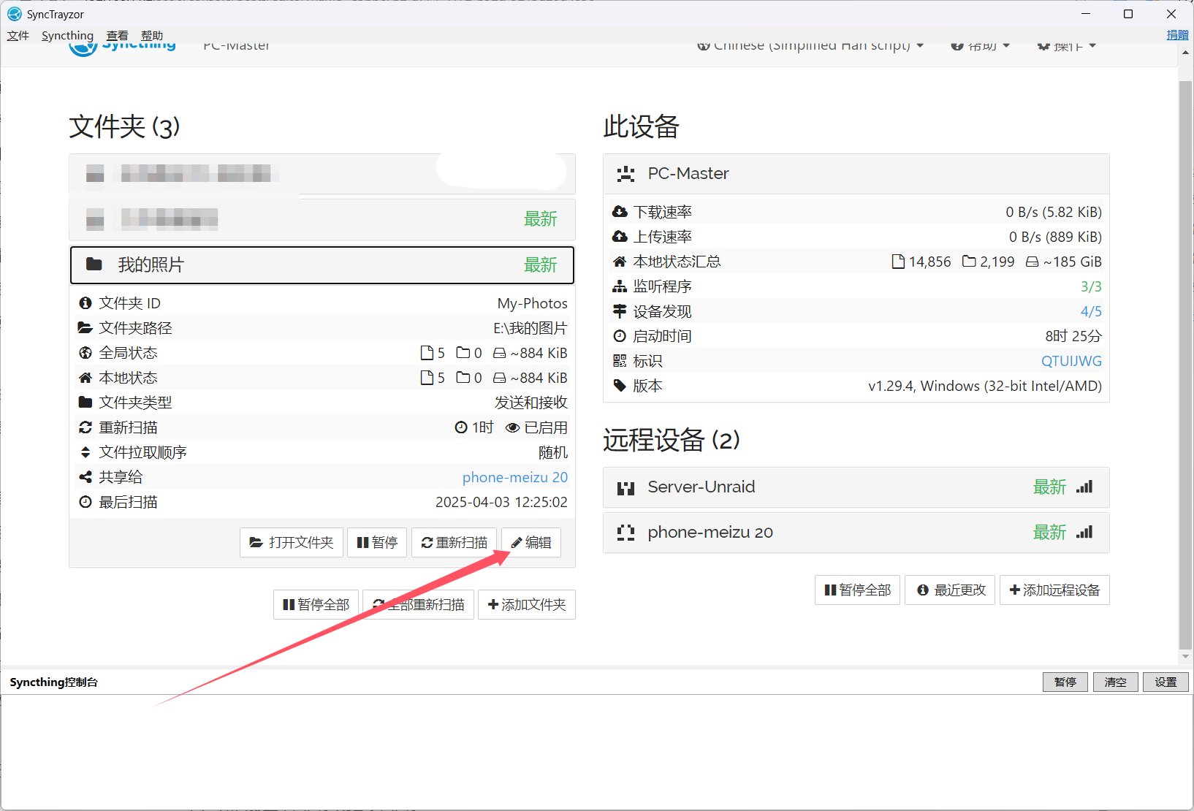The height and width of the screenshot is (811, 1194).
Task: Click the 编辑 button for 我的照片
Action: click(531, 542)
